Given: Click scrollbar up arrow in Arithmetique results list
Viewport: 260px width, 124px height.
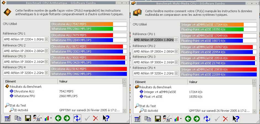Looking at the screenshot, I should 125,81.
